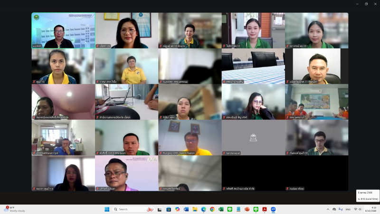Open Excel from the taskbar
The height and width of the screenshot is (214, 380).
coord(221,209)
